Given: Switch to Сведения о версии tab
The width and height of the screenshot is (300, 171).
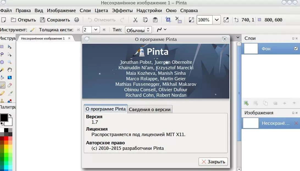Looking at the screenshot, I should tap(150, 109).
